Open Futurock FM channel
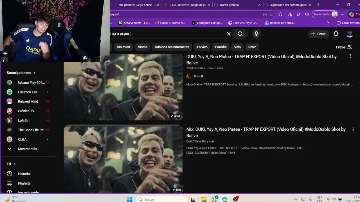This screenshot has height=202, width=360. [28, 92]
